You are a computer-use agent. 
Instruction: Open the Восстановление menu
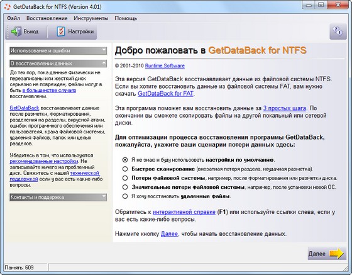click(x=47, y=18)
